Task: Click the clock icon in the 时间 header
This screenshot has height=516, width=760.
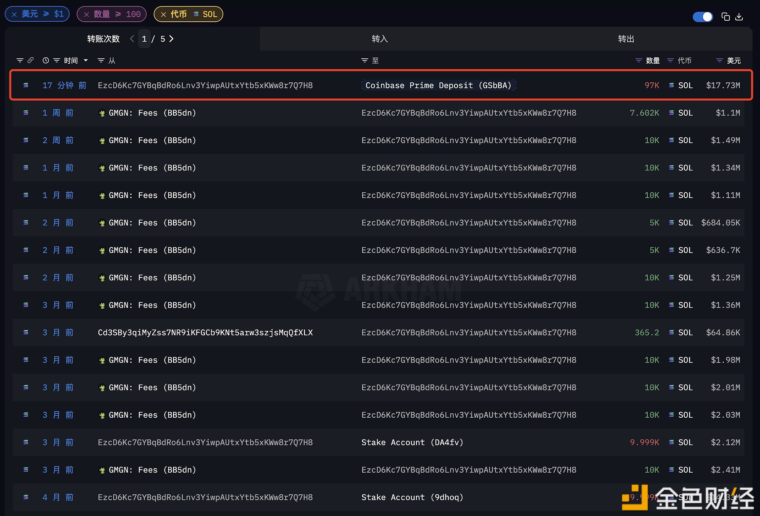Action: point(46,60)
